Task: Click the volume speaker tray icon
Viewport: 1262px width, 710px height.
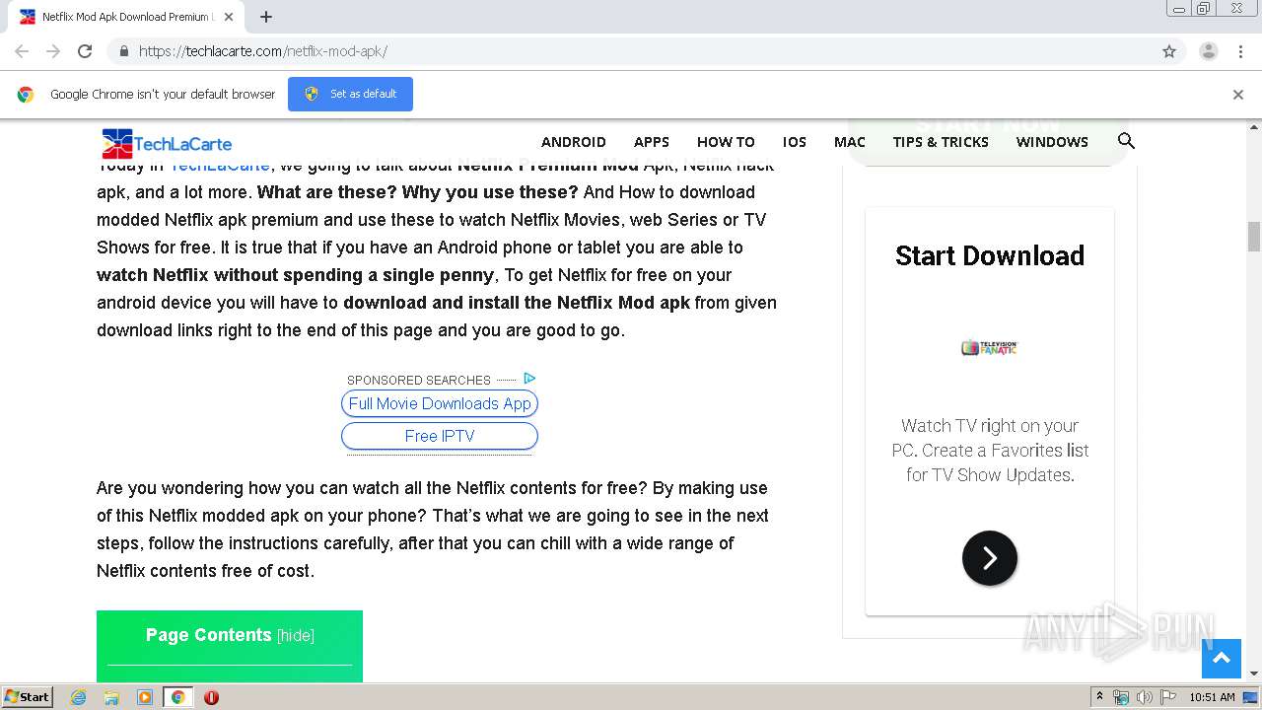Action: point(1144,697)
